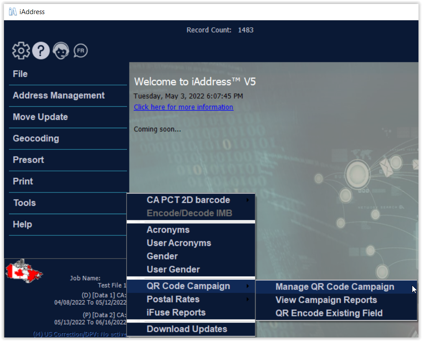Open the Postal Rates submenu
Image resolution: width=422 pixels, height=341 pixels.
click(x=191, y=299)
